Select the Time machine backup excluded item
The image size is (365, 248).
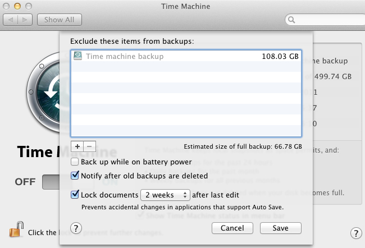click(186, 56)
